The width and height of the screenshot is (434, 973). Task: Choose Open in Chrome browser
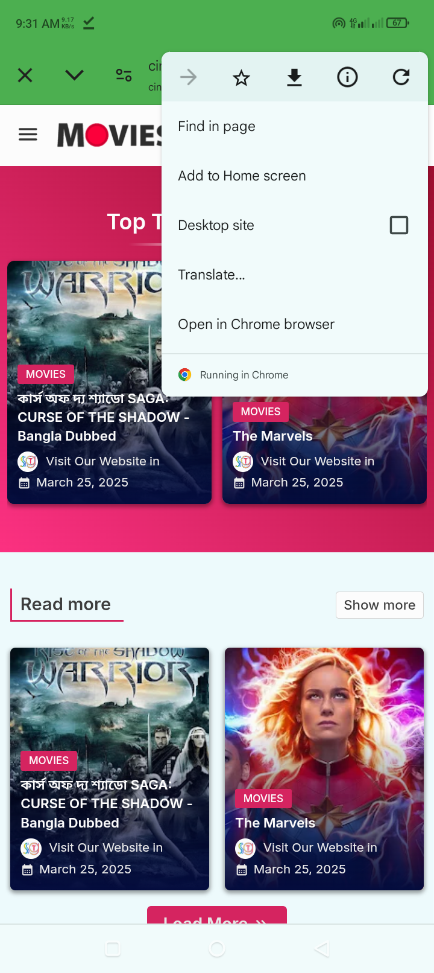click(x=295, y=324)
